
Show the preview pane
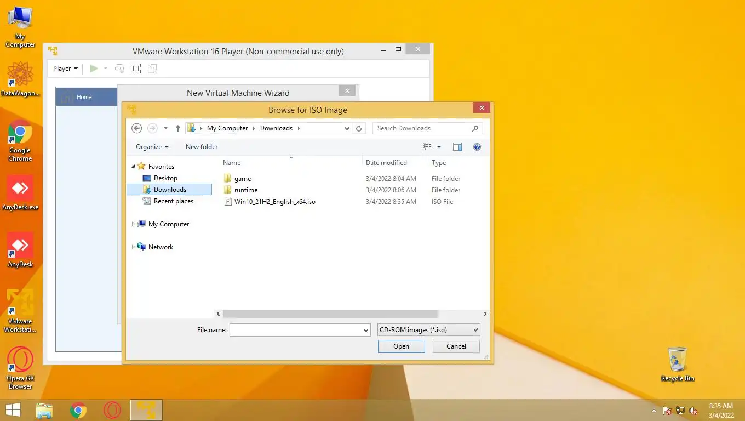point(457,147)
